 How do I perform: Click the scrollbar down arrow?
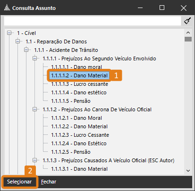(x=188, y=171)
